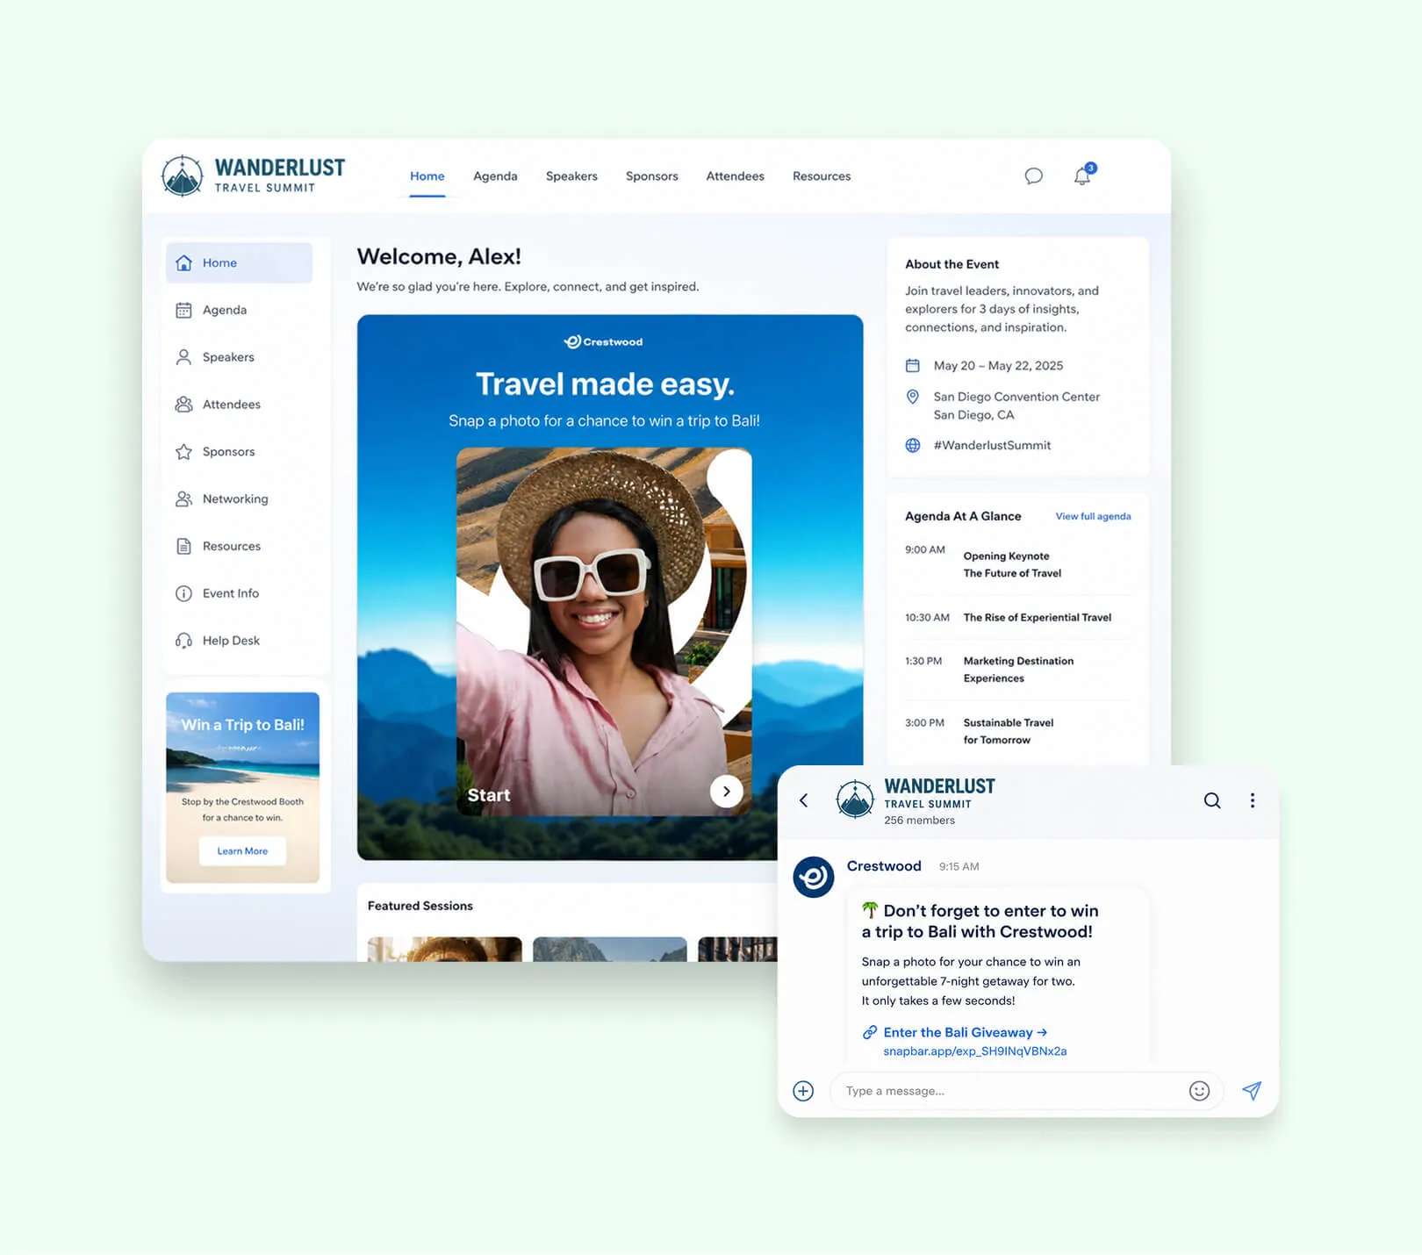Open the emoji picker smiley icon
Viewport: 1422px width, 1255px height.
click(1200, 1091)
